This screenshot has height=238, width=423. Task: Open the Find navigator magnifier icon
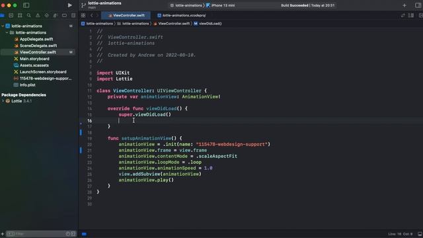(29, 15)
